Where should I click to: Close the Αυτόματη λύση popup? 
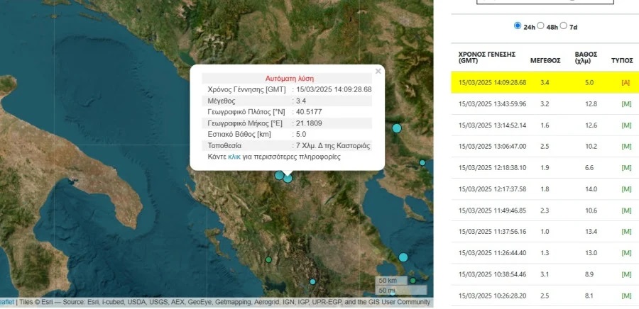click(x=378, y=71)
